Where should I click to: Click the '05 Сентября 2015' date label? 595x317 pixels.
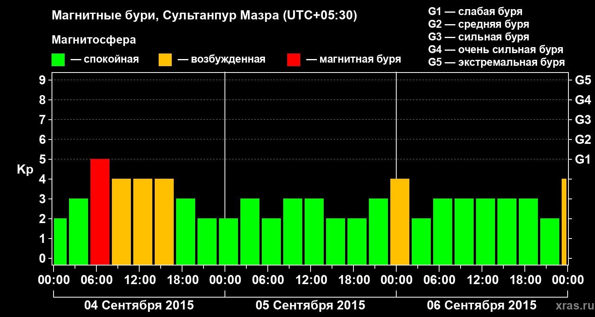311,305
